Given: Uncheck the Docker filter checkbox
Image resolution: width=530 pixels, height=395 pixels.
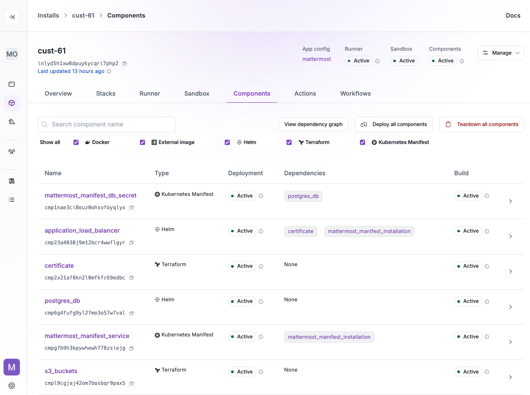Looking at the screenshot, I should point(76,142).
